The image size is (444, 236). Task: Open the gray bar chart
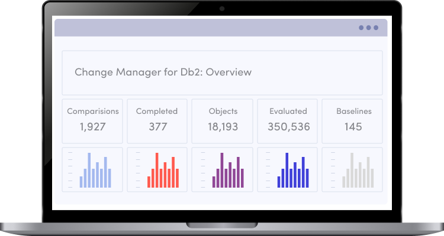[353, 170]
